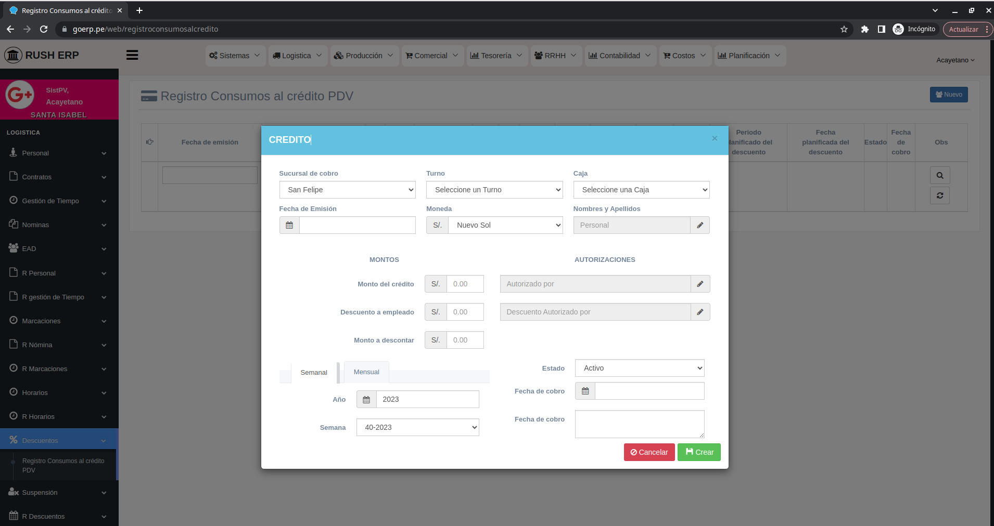
Task: Open the Fecha de Emisión calendar icon
Action: pyautogui.click(x=289, y=225)
